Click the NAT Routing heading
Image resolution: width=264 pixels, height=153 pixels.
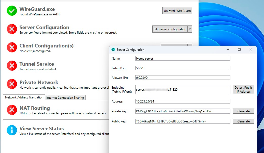click(x=35, y=108)
